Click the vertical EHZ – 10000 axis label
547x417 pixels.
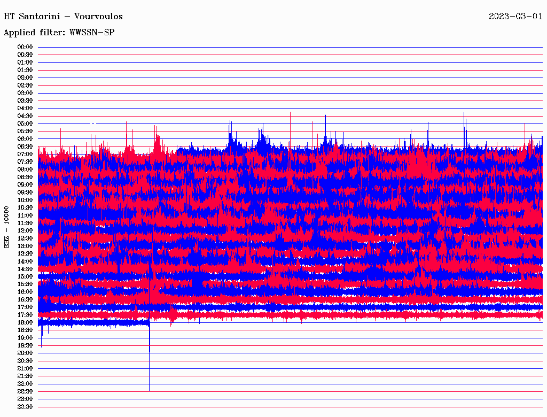[7, 227]
